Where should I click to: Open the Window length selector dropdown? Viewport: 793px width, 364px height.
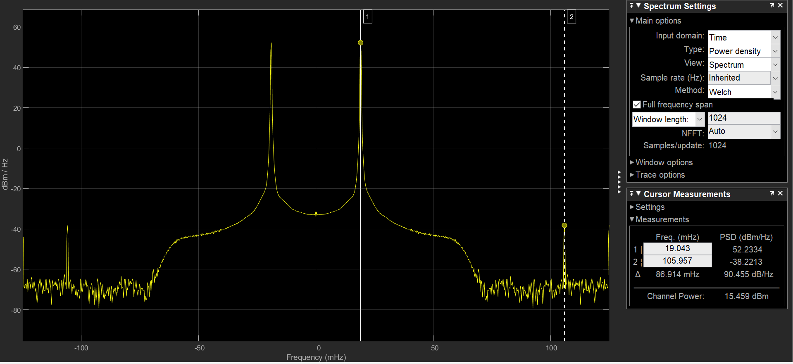click(700, 119)
